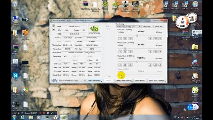This screenshot has height=120, width=213.
Task: Decrease Shader Clock by 1 MHz
Action: point(120,65)
